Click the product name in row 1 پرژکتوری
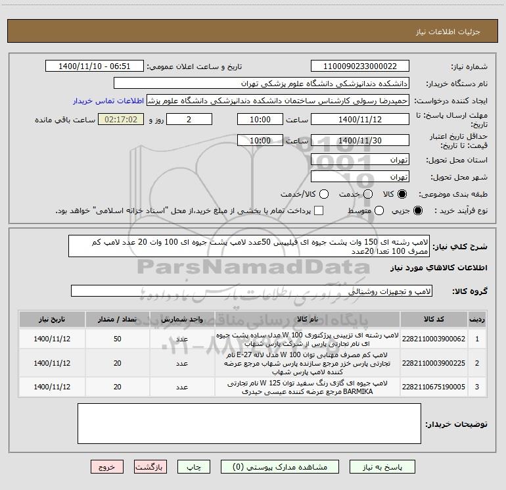This screenshot has height=490, width=506. click(308, 339)
